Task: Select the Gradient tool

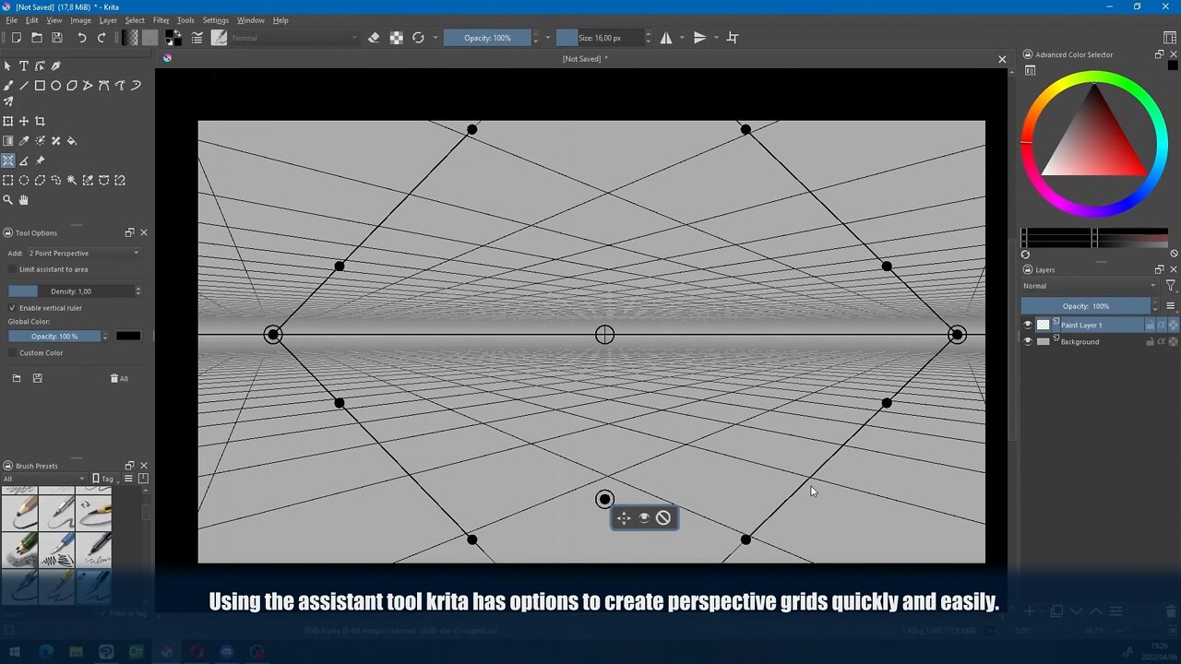Action: pos(8,141)
